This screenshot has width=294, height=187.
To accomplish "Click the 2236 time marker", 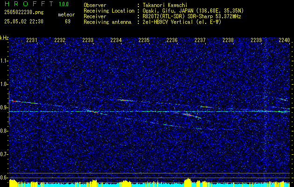I will (172, 40).
